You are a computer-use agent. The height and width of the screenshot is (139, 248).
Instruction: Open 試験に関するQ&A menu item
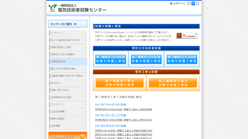pyautogui.click(x=68, y=90)
